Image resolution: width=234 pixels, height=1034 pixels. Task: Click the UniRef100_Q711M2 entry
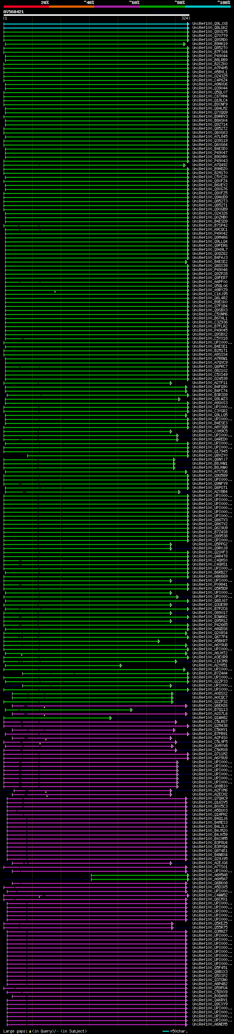210,754
